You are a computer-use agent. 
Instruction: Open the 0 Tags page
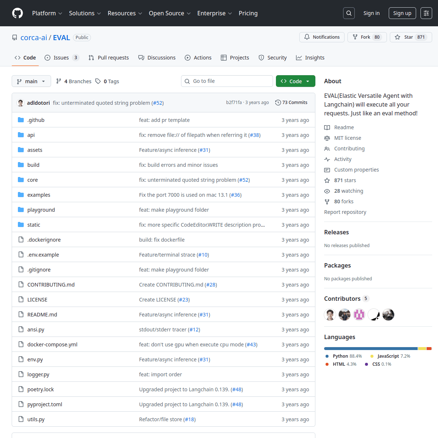(x=107, y=81)
